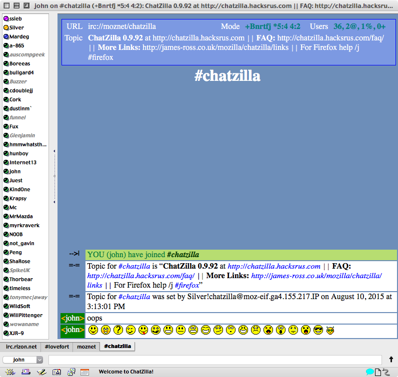Switch to the irc.rizon.net tab
The image size is (398, 377).
21,346
